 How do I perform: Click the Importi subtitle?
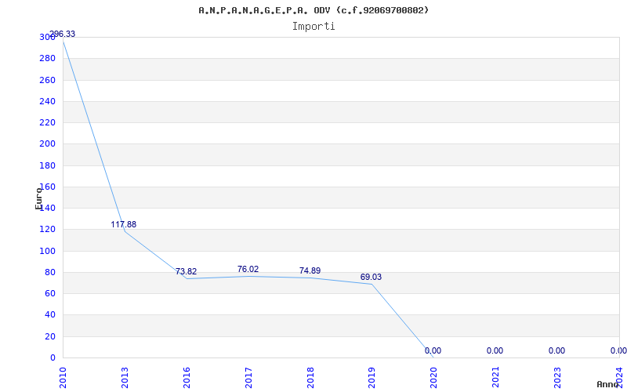tap(313, 27)
